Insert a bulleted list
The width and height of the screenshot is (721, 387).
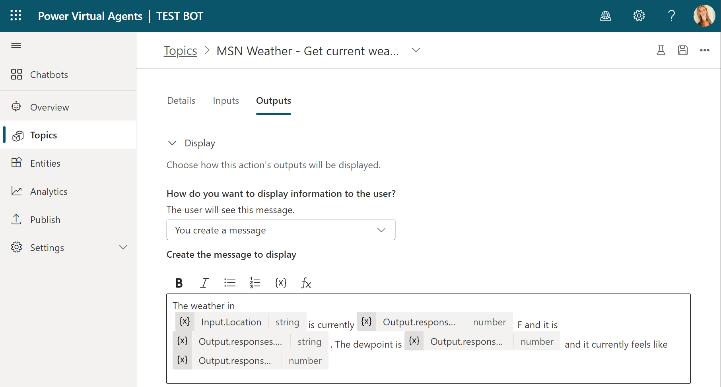[x=230, y=283]
